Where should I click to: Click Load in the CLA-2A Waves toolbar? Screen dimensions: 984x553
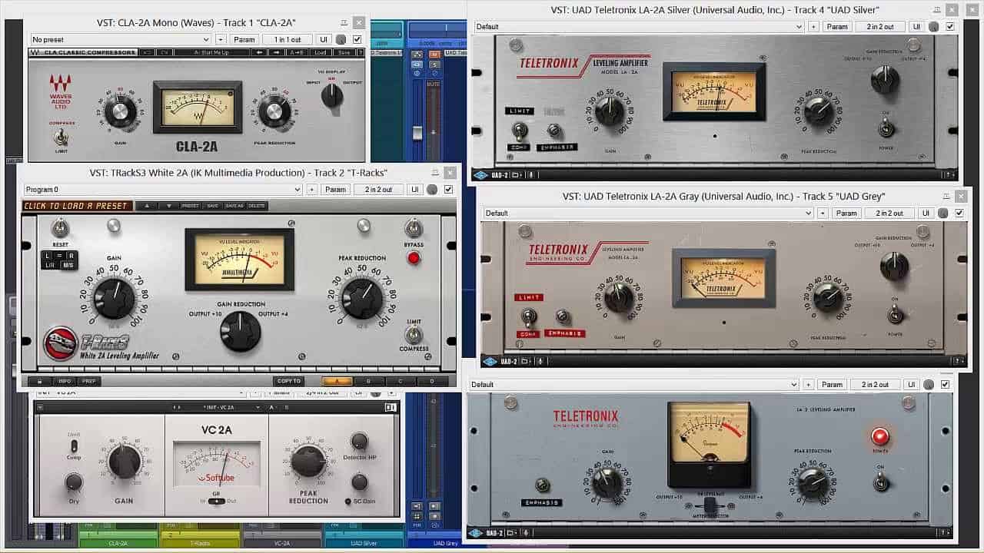coord(320,52)
